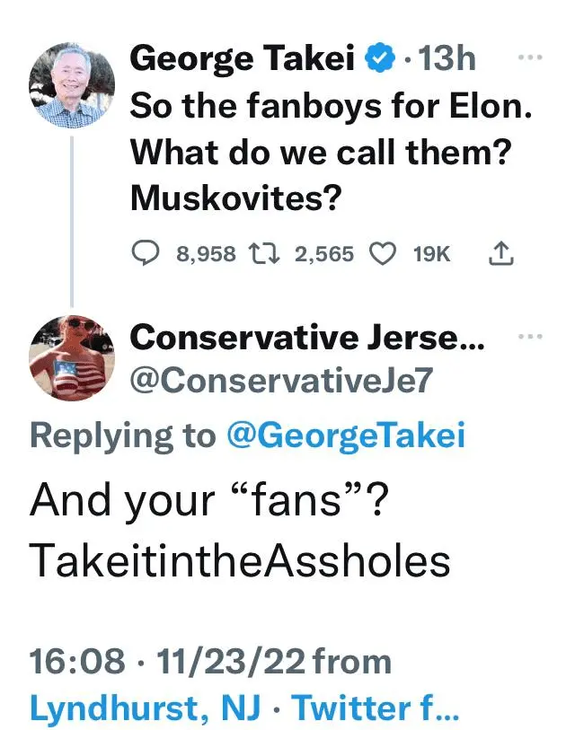
Task: Click the Twitter f... source link
Action: click(376, 708)
